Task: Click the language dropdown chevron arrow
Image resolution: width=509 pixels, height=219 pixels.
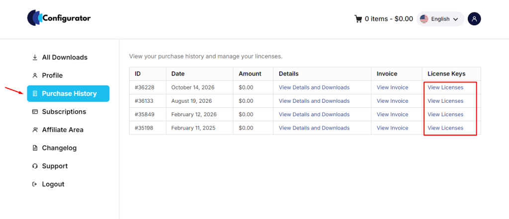Action: (455, 19)
